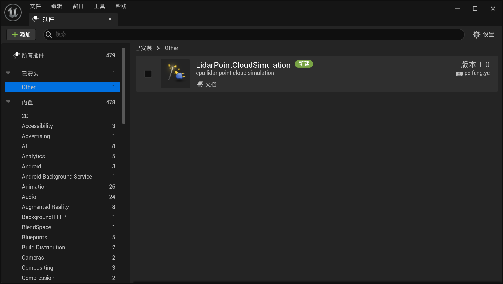Minimize the plugin browser window

tap(457, 9)
